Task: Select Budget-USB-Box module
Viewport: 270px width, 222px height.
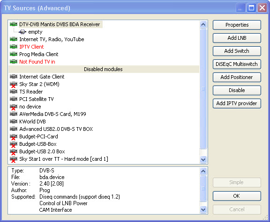Action: pos(38,144)
